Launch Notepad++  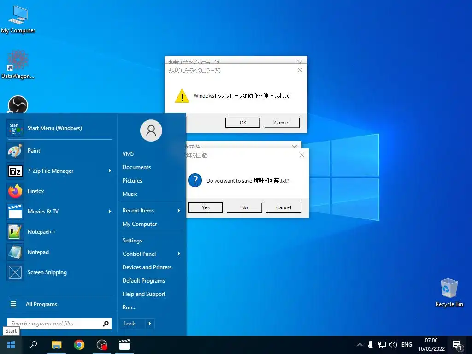click(59, 231)
